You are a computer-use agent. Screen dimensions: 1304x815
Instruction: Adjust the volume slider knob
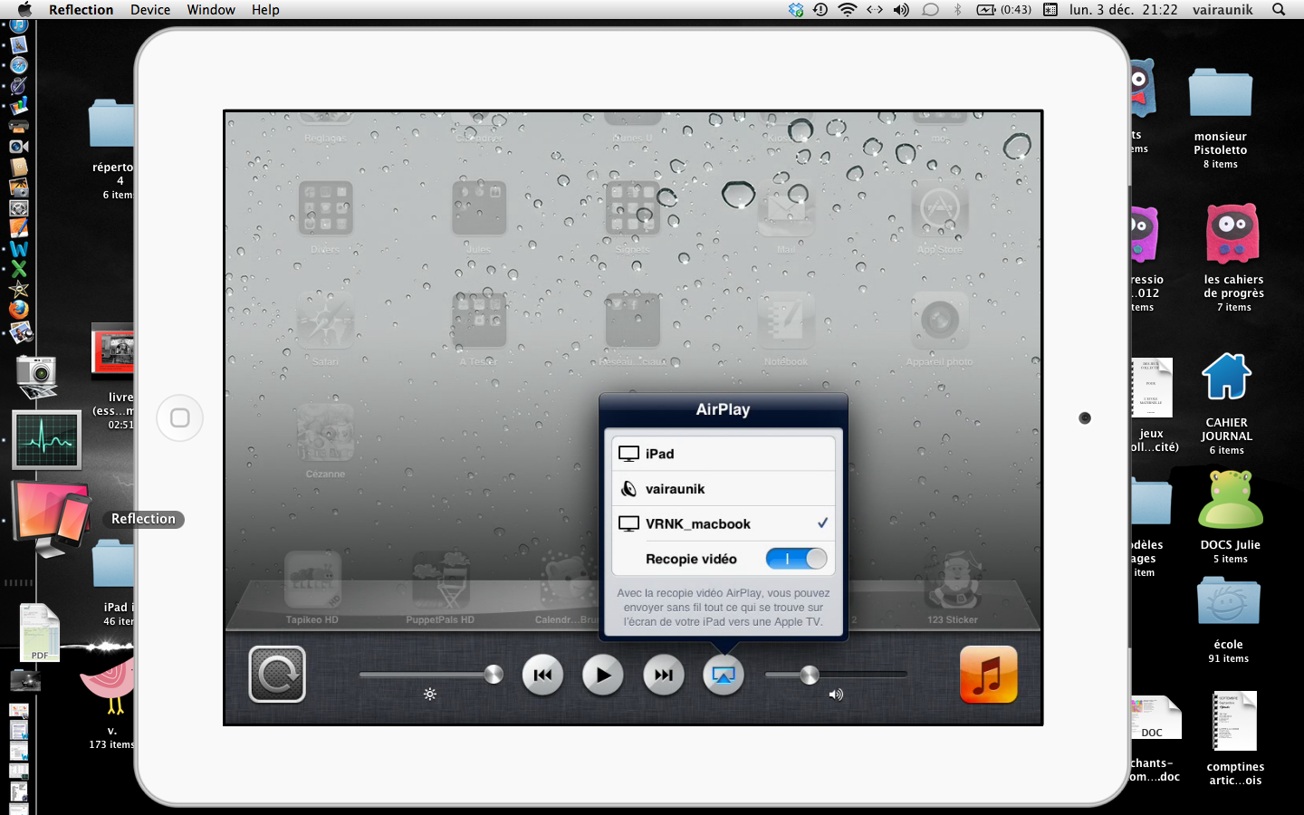pos(810,674)
